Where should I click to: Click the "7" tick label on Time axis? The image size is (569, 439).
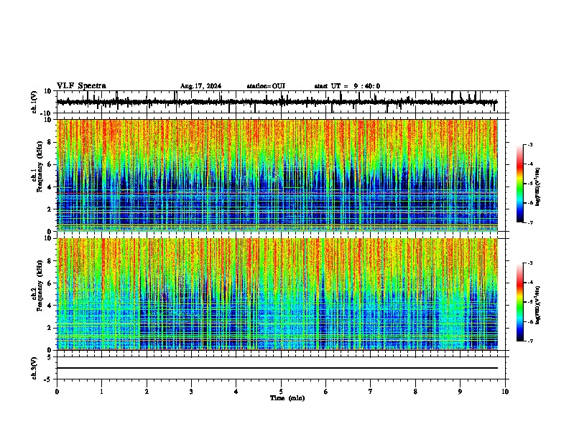point(371,392)
